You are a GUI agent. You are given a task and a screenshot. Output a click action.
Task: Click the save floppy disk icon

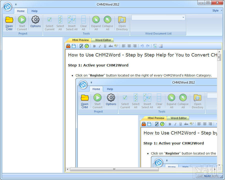click(74, 46)
